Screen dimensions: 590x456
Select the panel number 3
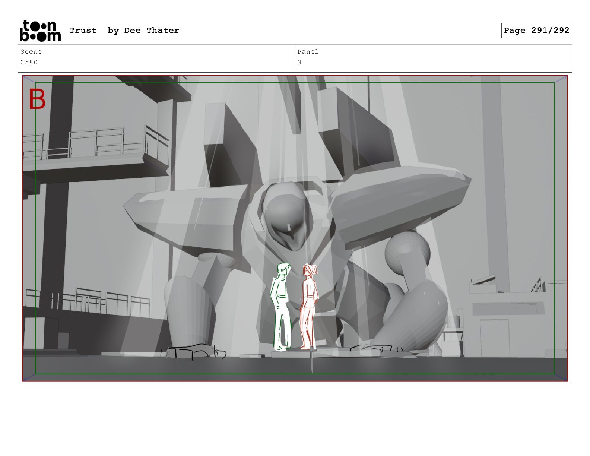[299, 62]
